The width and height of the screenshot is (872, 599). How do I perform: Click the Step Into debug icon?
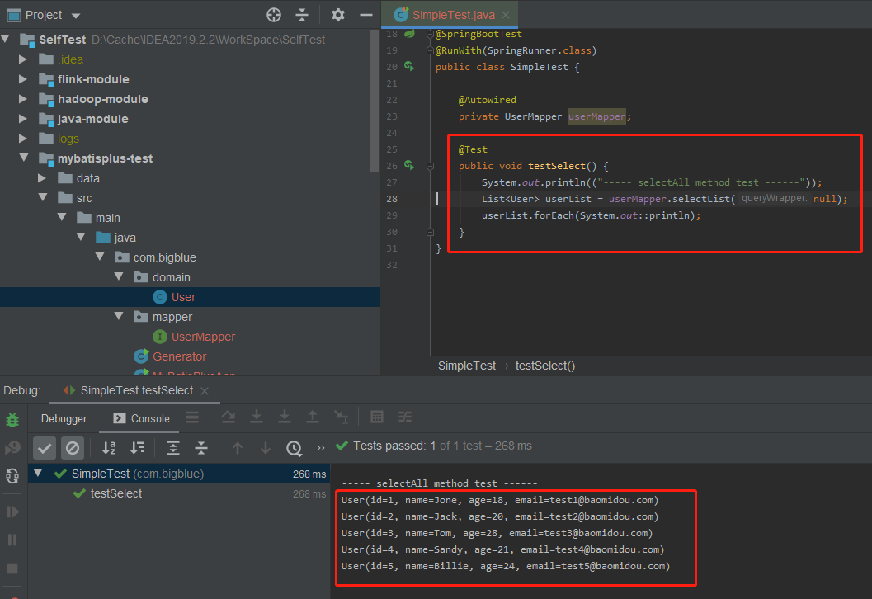pyautogui.click(x=257, y=417)
